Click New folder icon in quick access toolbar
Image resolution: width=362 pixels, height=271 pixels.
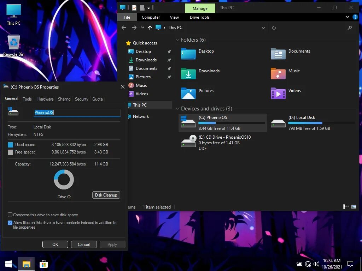click(x=142, y=8)
